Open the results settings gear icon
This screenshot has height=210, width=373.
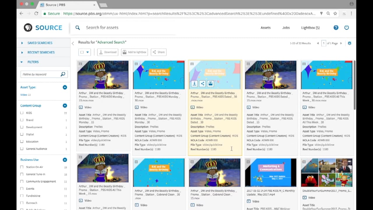pyautogui.click(x=349, y=43)
